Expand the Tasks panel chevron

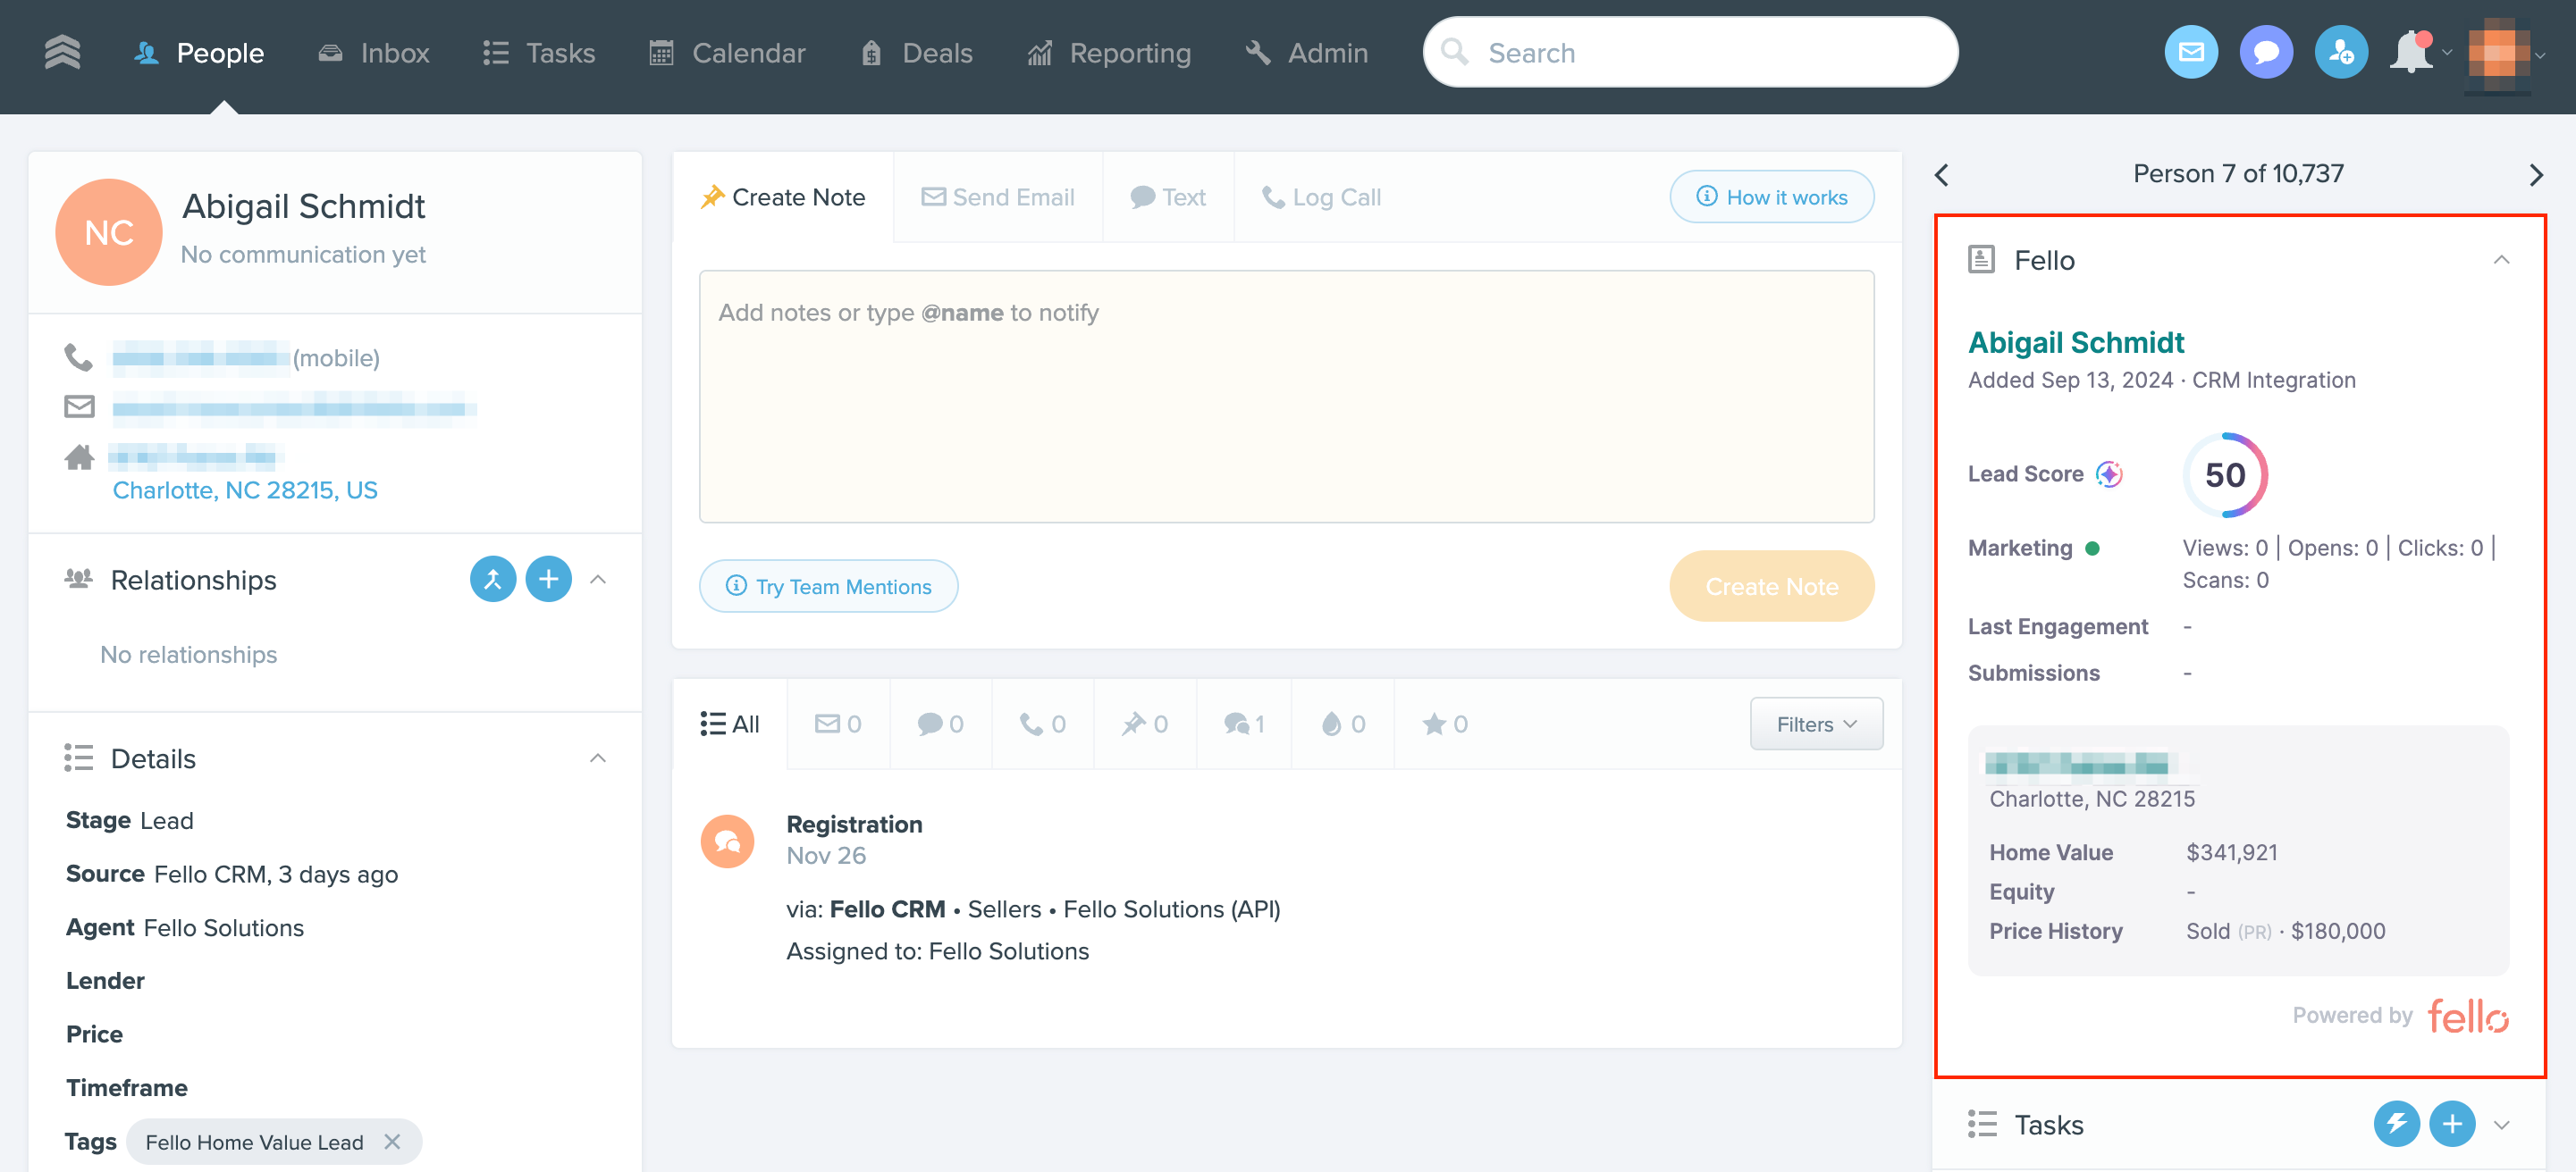[2501, 1124]
